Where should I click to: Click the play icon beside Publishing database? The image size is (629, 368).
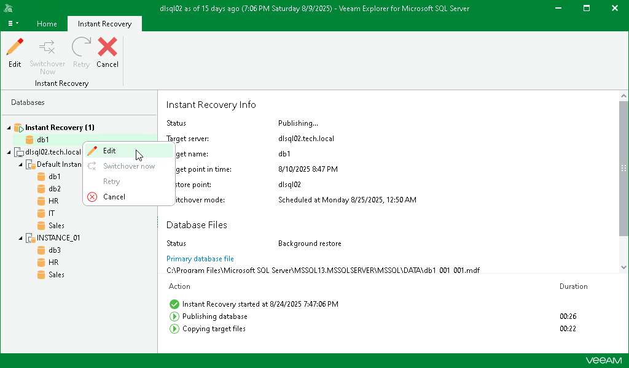174,316
